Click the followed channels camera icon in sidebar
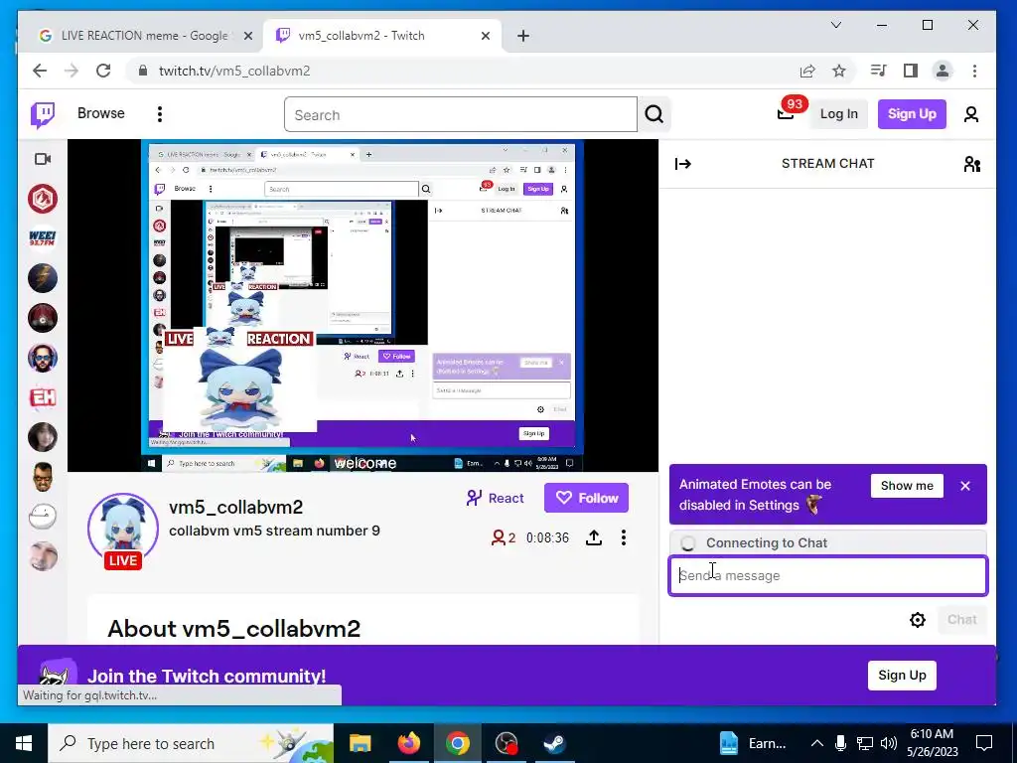The width and height of the screenshot is (1017, 763). pos(43,159)
